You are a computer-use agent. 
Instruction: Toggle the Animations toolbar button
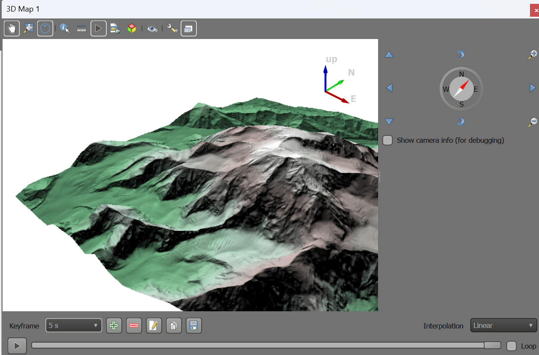[x=98, y=29]
